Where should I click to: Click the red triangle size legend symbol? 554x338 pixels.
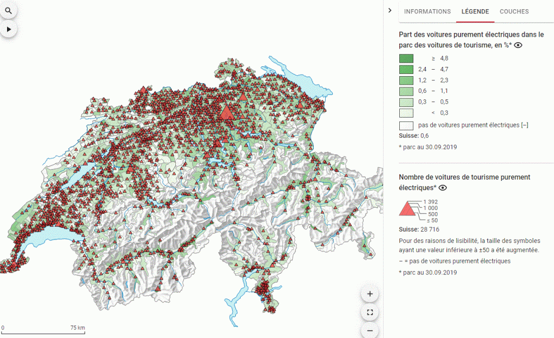407,210
